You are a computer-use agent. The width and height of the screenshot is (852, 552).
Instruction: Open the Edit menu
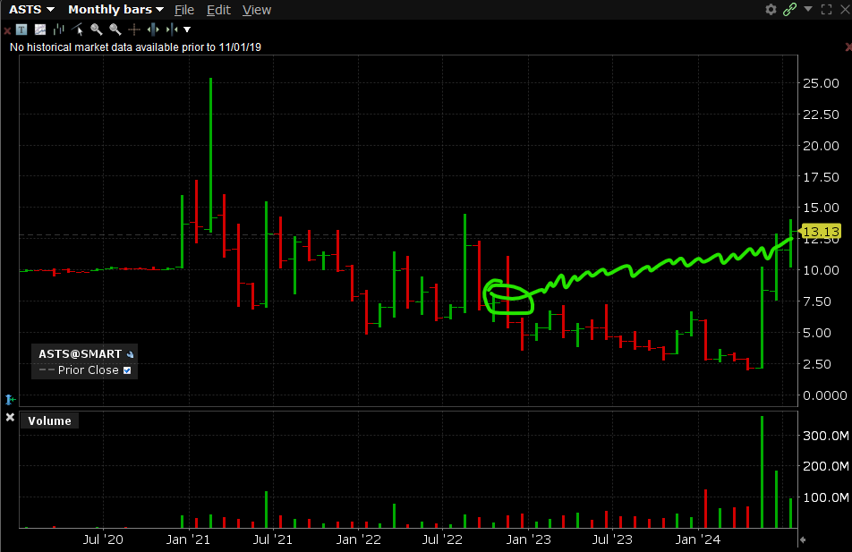[x=218, y=10]
